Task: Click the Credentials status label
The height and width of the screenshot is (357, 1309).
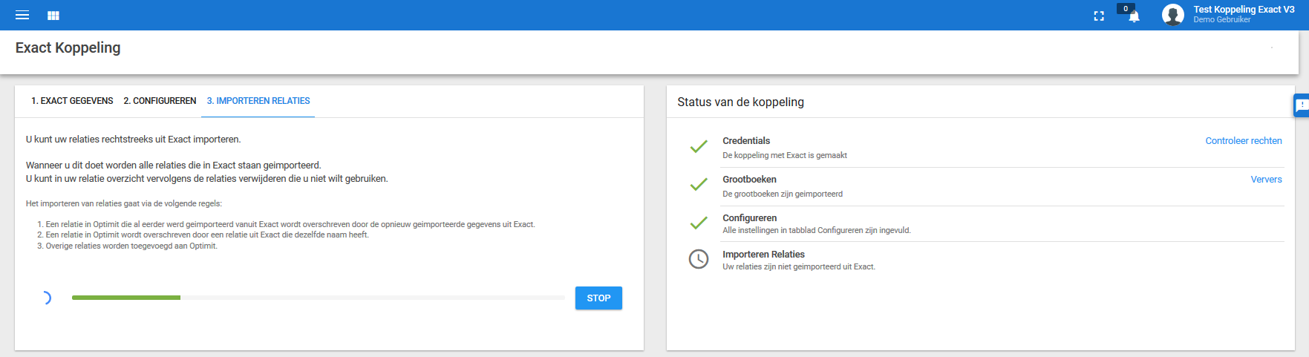Action: [x=746, y=141]
